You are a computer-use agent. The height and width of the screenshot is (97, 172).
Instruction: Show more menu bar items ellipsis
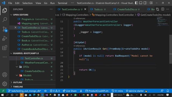[x=72, y=3]
